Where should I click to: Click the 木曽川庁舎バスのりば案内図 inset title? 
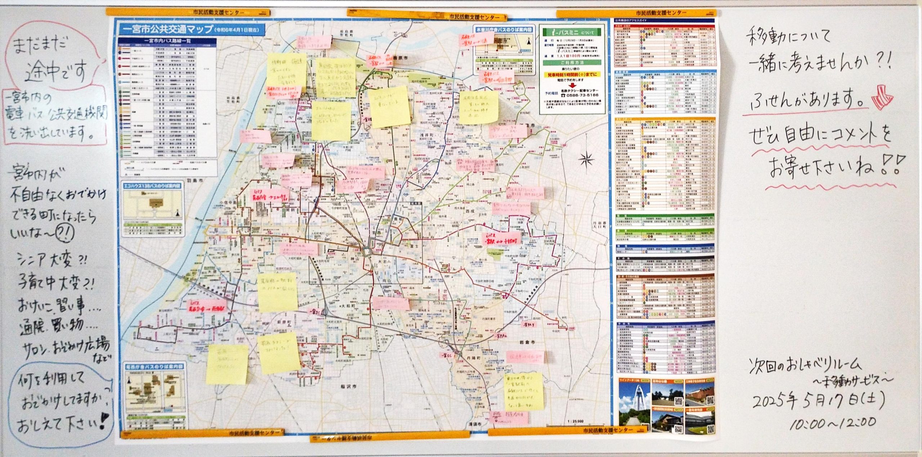pos(504,29)
